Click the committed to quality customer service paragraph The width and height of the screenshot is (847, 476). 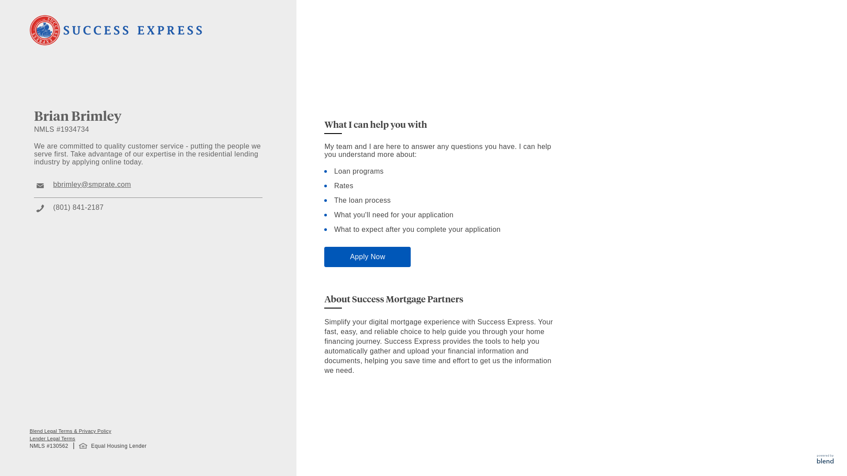click(147, 154)
